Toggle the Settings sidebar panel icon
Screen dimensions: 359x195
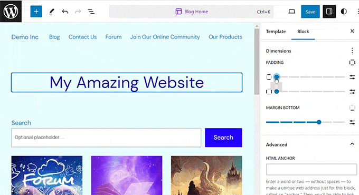click(329, 12)
